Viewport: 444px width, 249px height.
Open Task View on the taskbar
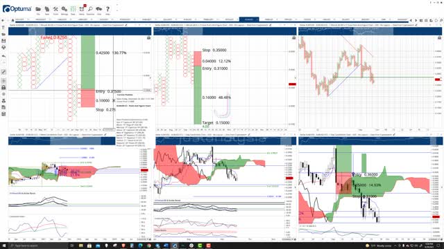[x=72, y=246]
